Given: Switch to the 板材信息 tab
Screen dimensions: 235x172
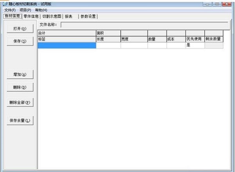Looking at the screenshot, I should coord(13,16).
